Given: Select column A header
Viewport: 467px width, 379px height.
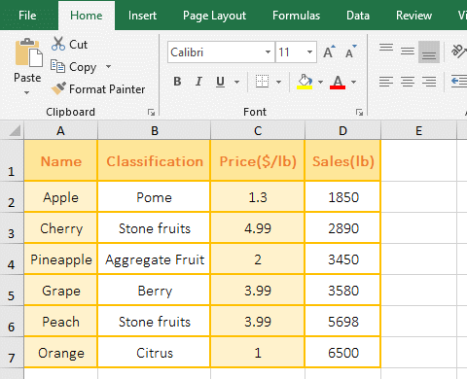Looking at the screenshot, I should [60, 130].
